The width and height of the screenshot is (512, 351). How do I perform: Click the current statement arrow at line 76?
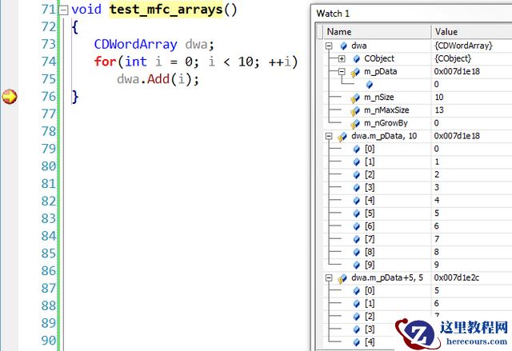click(10, 97)
